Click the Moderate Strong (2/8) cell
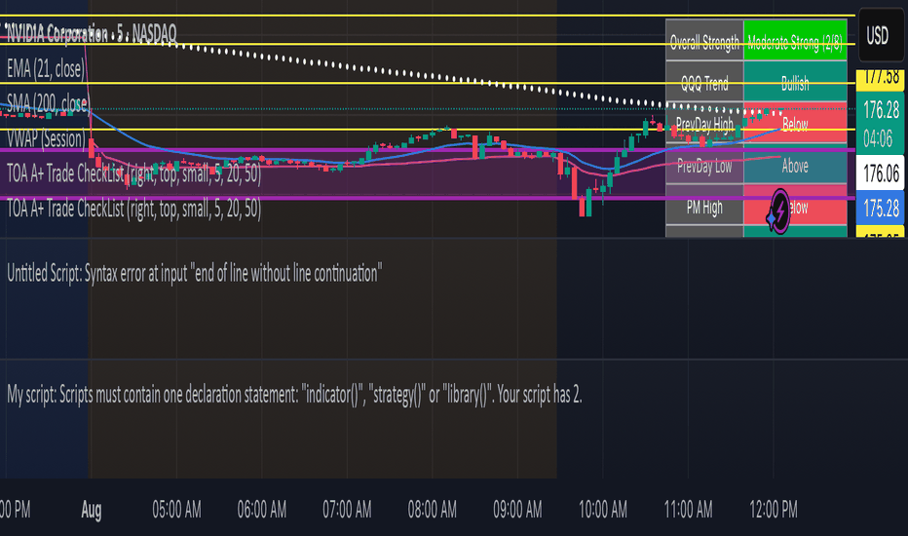908x536 pixels. pyautogui.click(x=795, y=41)
